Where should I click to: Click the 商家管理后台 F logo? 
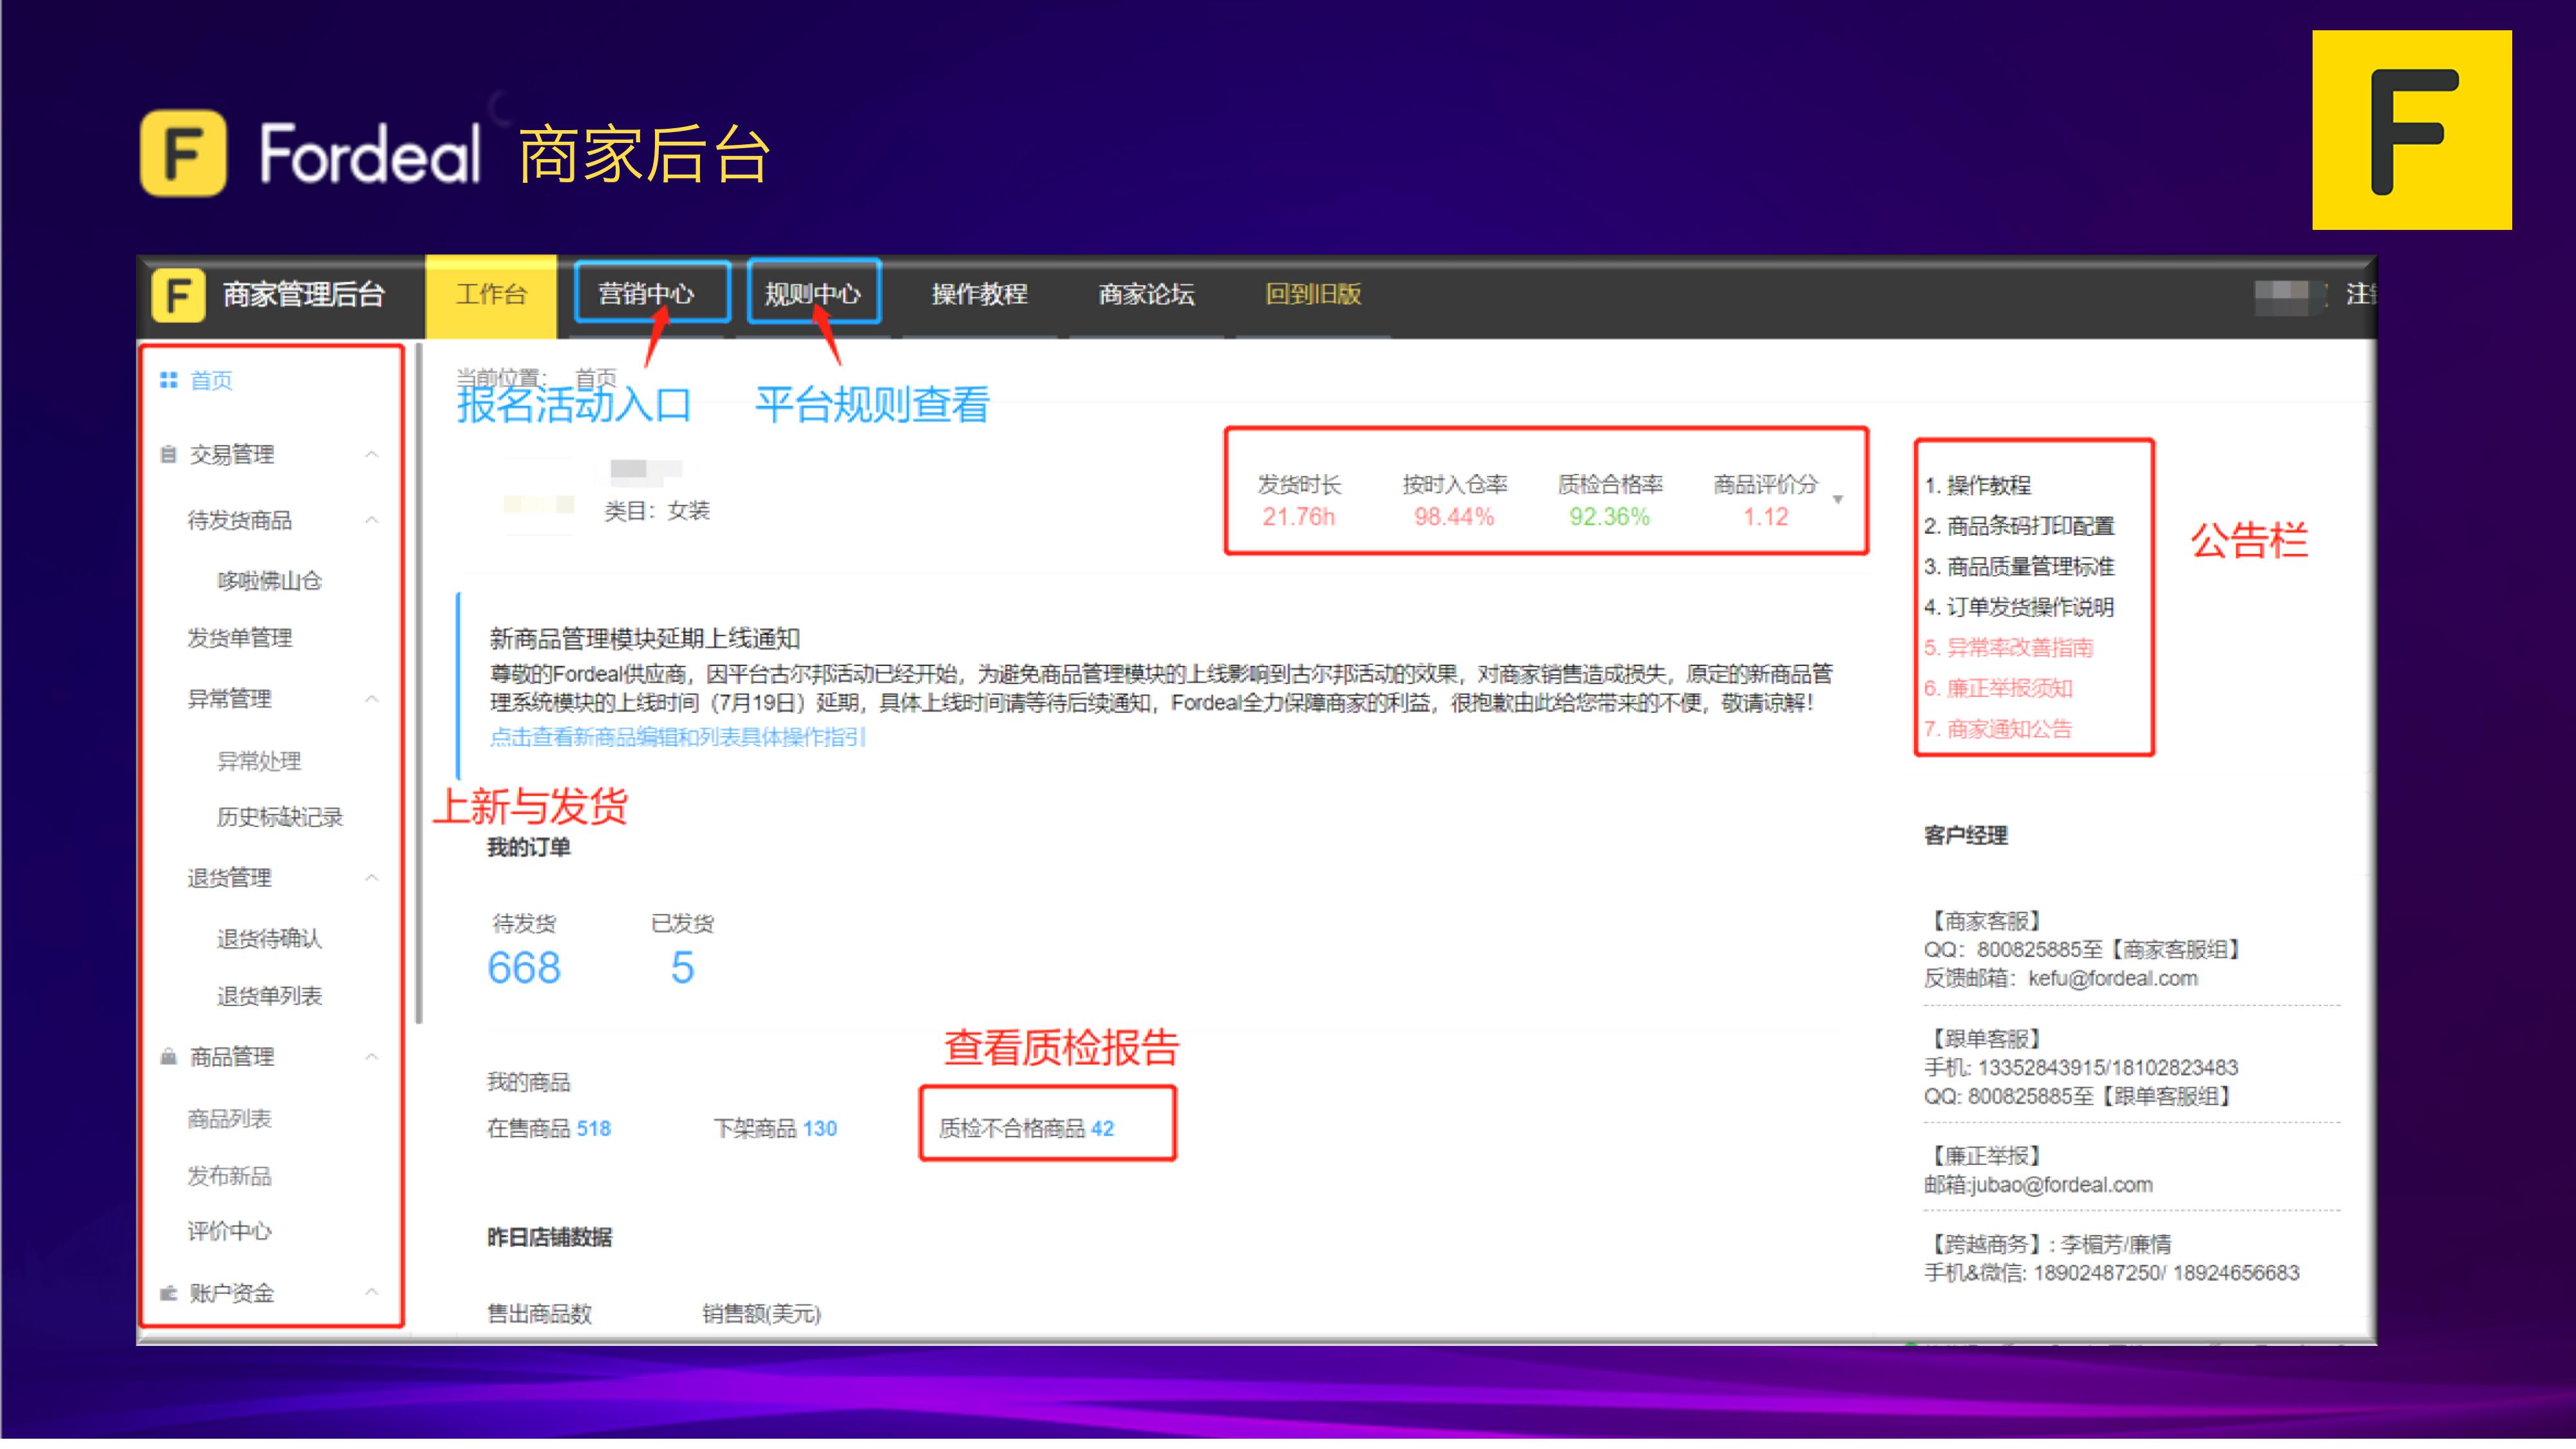point(178,295)
